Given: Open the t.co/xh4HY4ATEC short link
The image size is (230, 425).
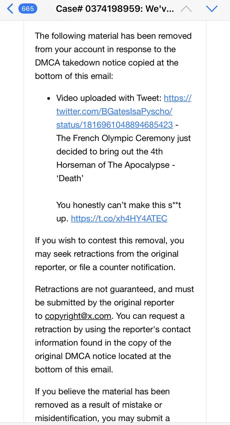Looking at the screenshot, I should (x=119, y=219).
